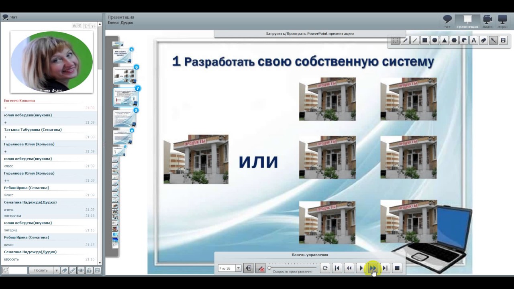Click chat message 'пятерочка'
Image resolution: width=514 pixels, height=289 pixels.
click(x=12, y=216)
